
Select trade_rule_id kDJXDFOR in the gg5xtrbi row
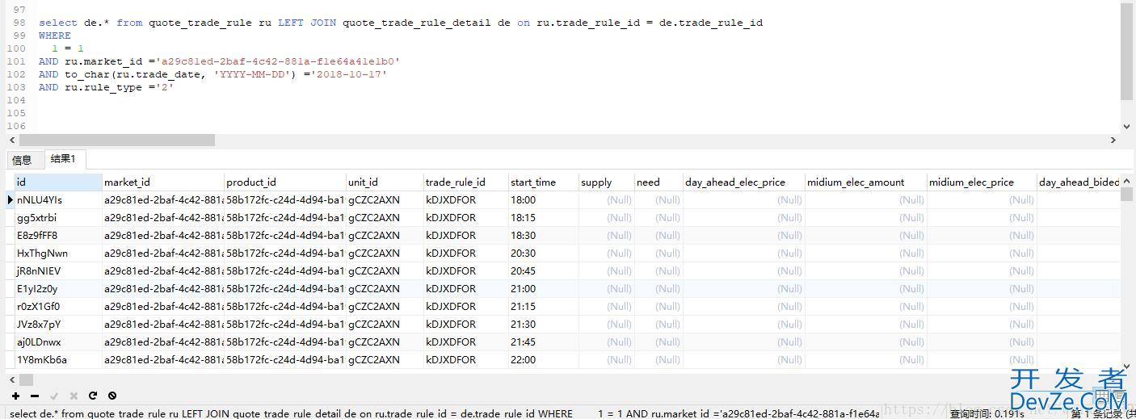pos(466,217)
